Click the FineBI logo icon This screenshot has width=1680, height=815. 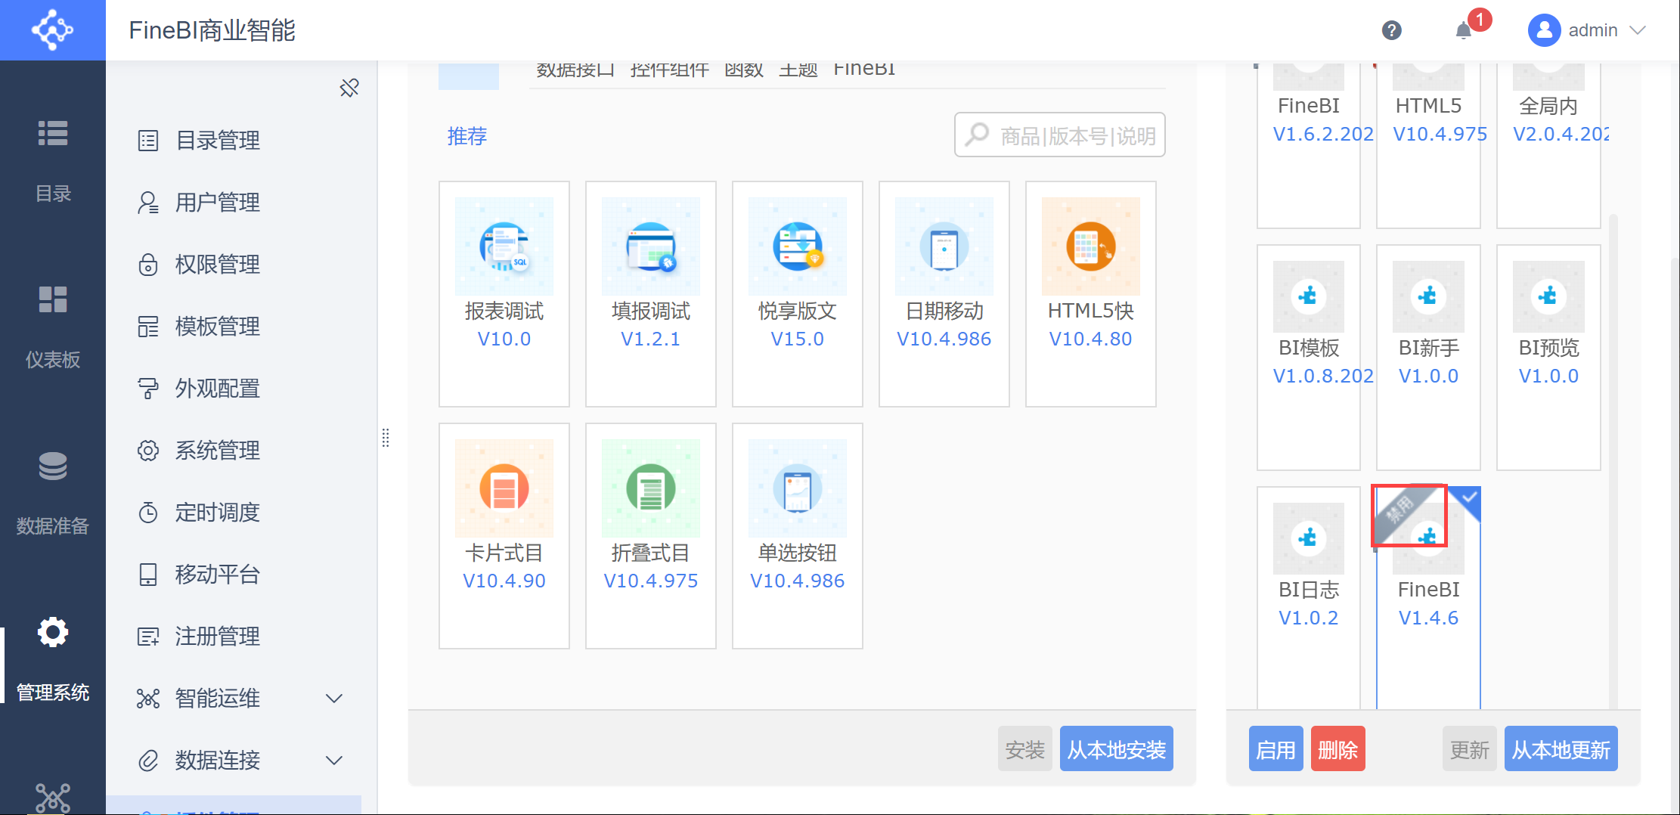(52, 29)
